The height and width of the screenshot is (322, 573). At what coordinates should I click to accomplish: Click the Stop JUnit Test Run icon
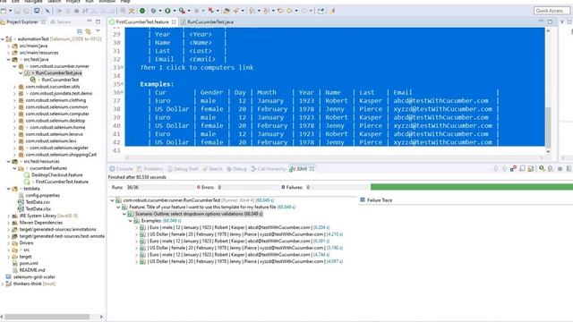coord(560,168)
